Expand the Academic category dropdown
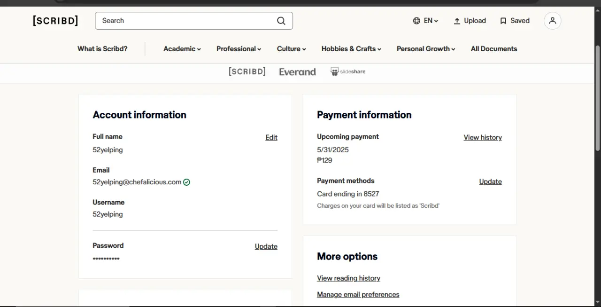601x307 pixels. coord(182,49)
